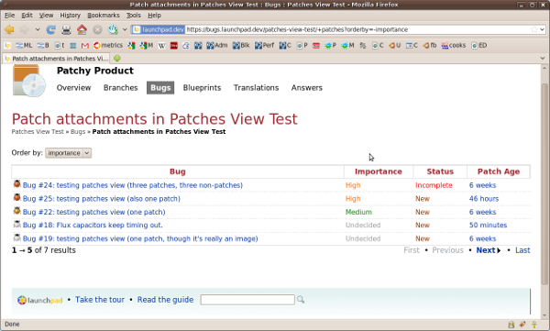Open the Adm bookmark

point(216,45)
